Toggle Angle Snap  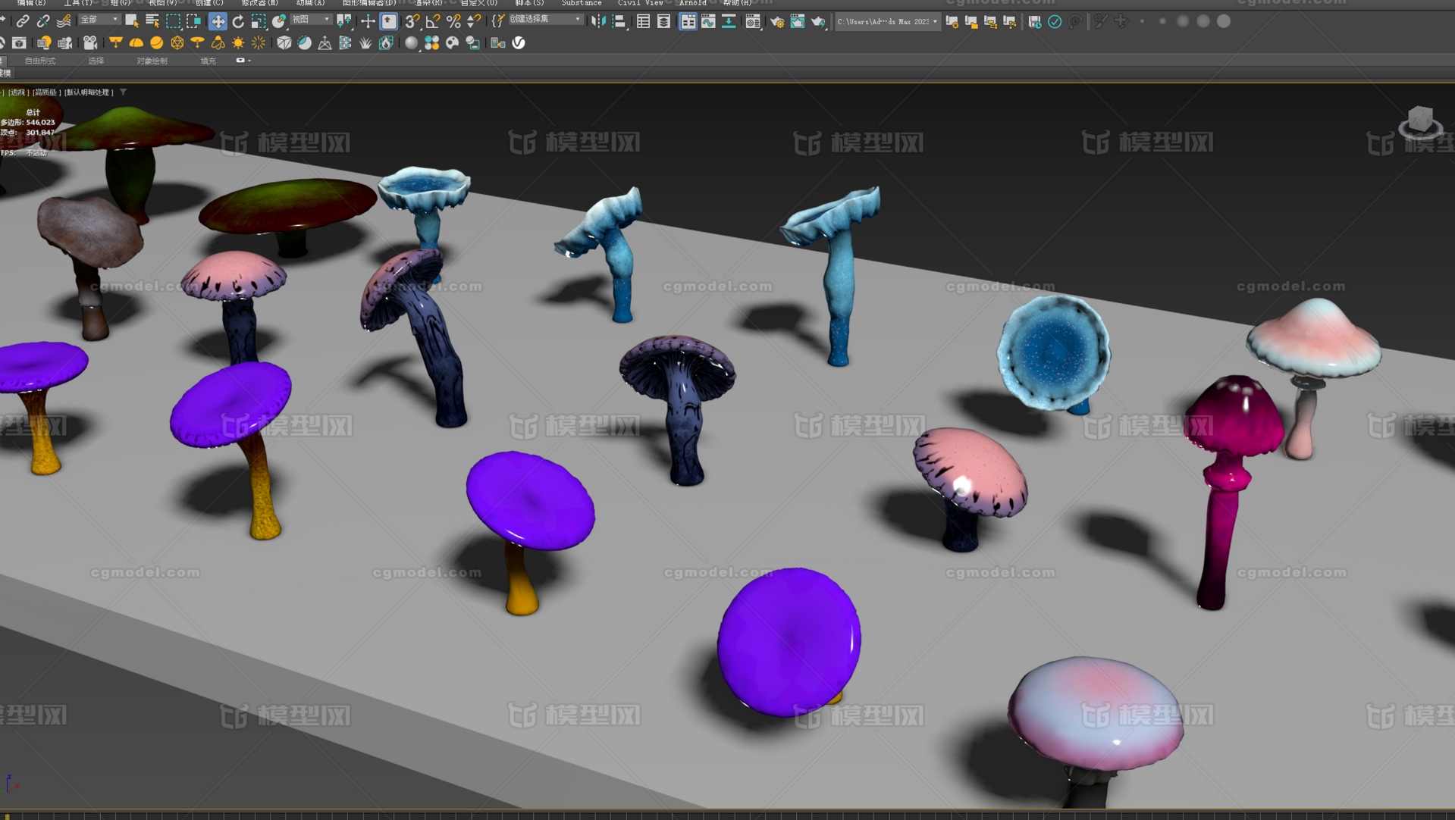point(433,21)
